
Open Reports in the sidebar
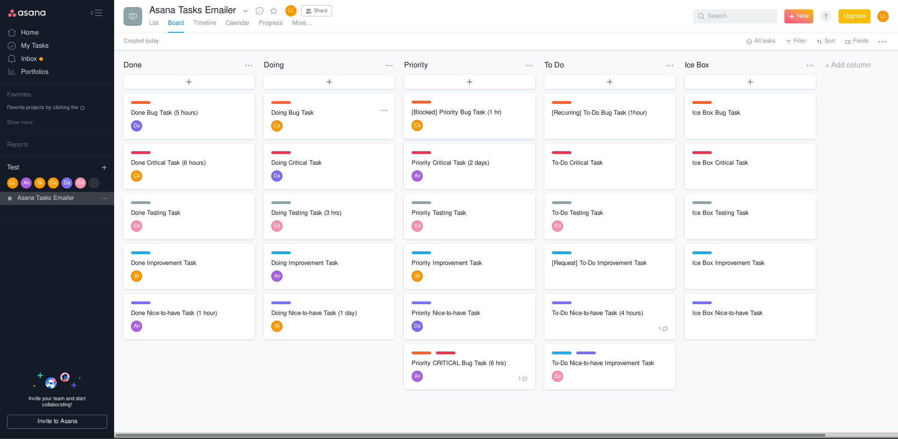click(17, 145)
